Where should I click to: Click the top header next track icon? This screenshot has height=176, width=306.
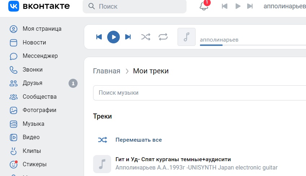click(250, 6)
